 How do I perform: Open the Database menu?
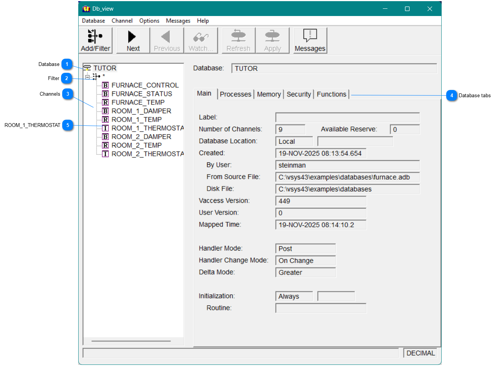point(93,21)
